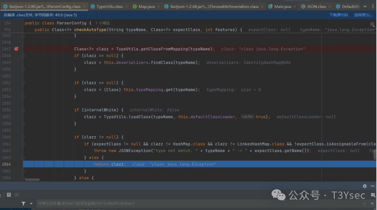Click the horizontal scrollbar below the editor
The image size is (377, 210).
[33, 179]
